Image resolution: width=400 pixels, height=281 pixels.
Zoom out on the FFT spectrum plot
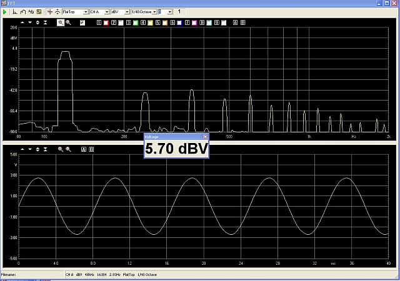[x=68, y=22]
